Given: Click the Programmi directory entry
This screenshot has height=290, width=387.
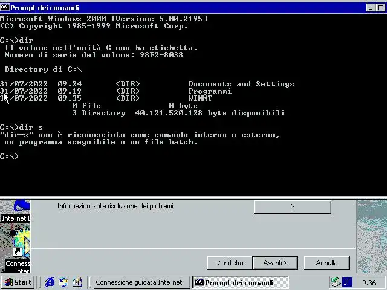Looking at the screenshot, I should click(210, 91).
